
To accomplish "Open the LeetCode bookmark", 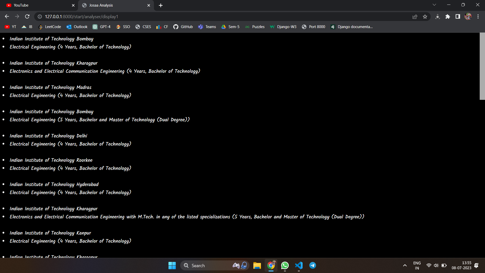I will [x=50, y=27].
